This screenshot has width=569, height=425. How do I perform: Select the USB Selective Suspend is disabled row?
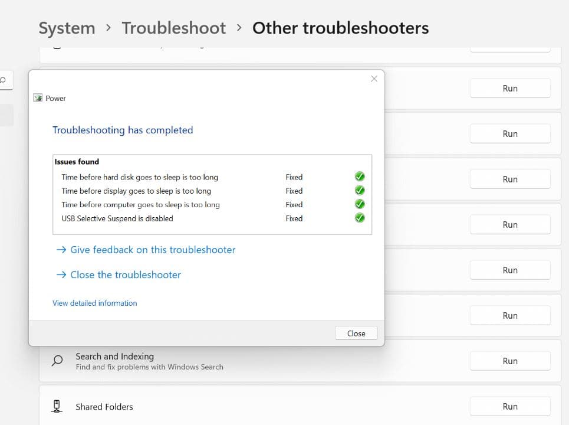click(117, 218)
